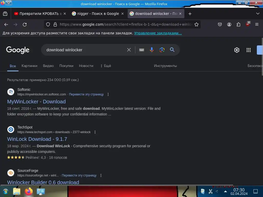Viewport: 263px width, 197px height.
Task: Open tracking protection shield icon
Action: click(x=48, y=24)
